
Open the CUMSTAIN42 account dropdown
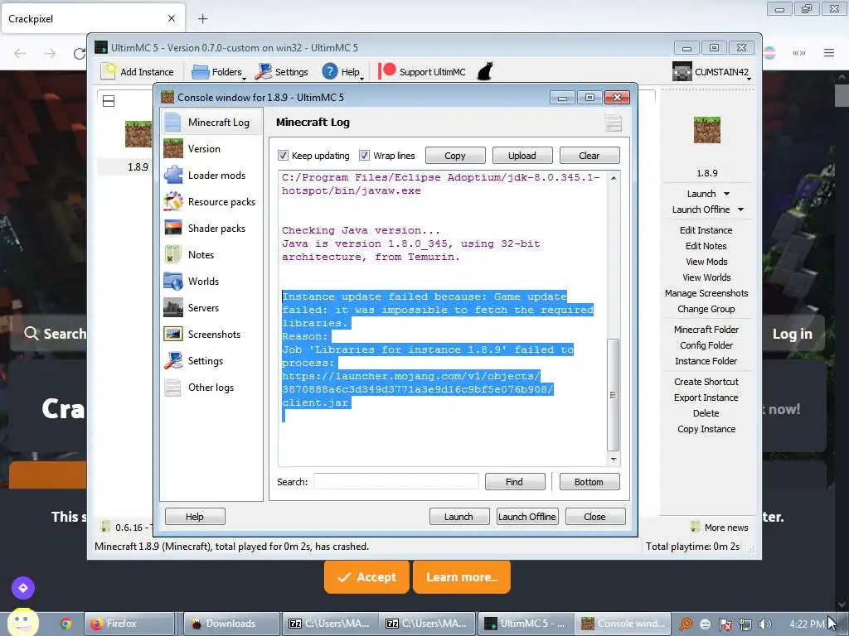click(711, 72)
